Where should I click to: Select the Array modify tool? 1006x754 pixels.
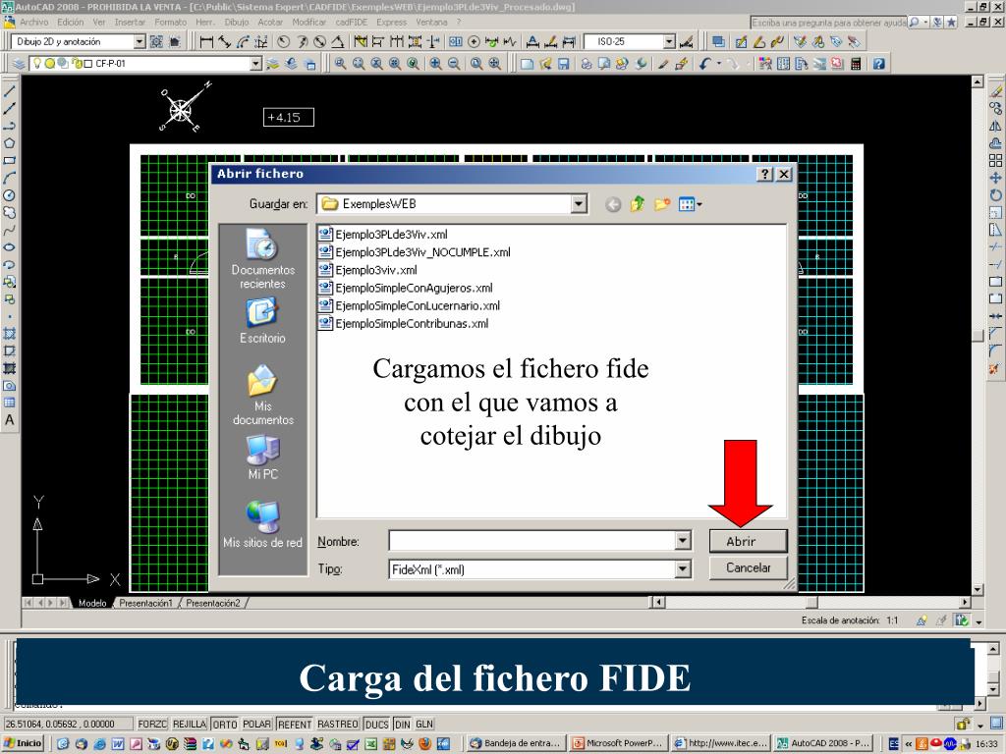[x=995, y=161]
